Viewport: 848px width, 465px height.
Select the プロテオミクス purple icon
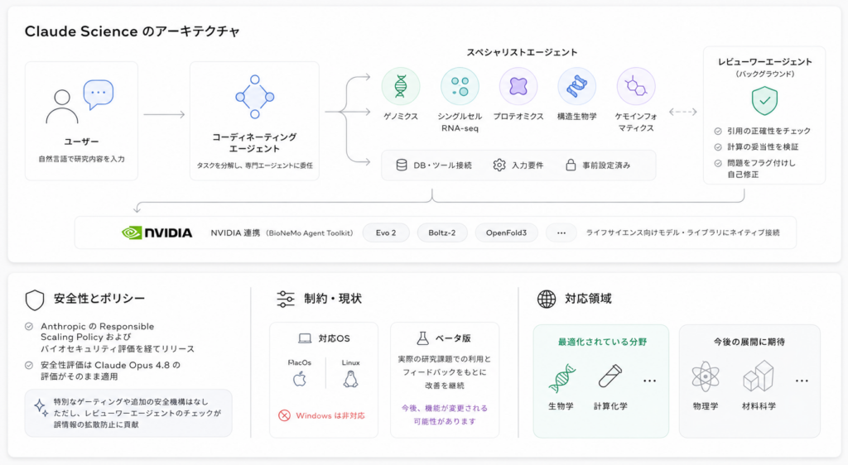tap(518, 86)
